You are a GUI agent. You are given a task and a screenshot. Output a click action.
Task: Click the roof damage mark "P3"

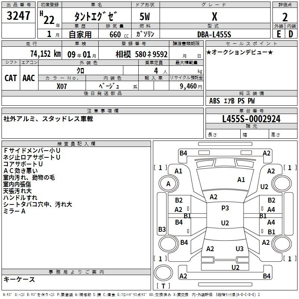(225, 208)
